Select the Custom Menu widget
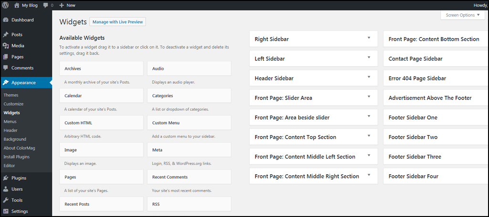Image resolution: width=489 pixels, height=217 pixels. pos(189,122)
